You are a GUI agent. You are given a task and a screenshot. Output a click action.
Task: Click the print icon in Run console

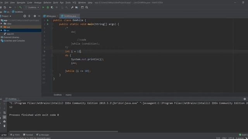click(x=4, y=122)
